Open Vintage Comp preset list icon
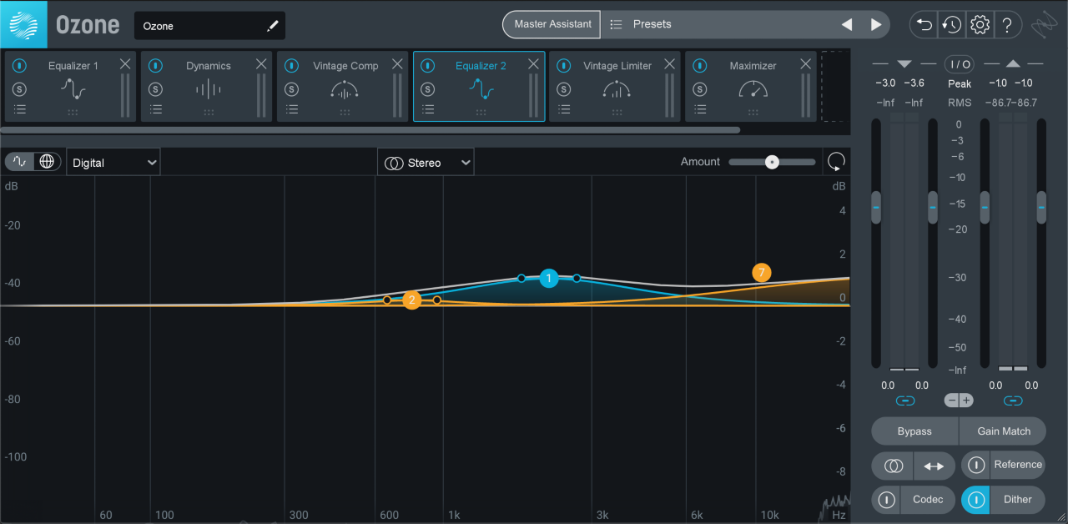The width and height of the screenshot is (1068, 524). tap(291, 109)
